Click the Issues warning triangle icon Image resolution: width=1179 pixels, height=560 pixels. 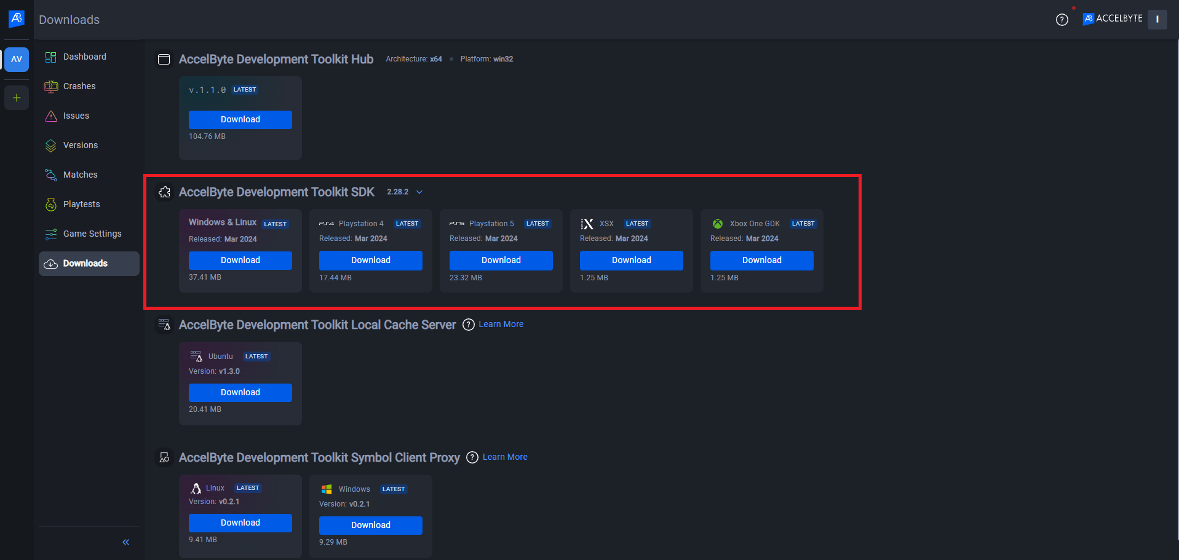[x=51, y=116]
